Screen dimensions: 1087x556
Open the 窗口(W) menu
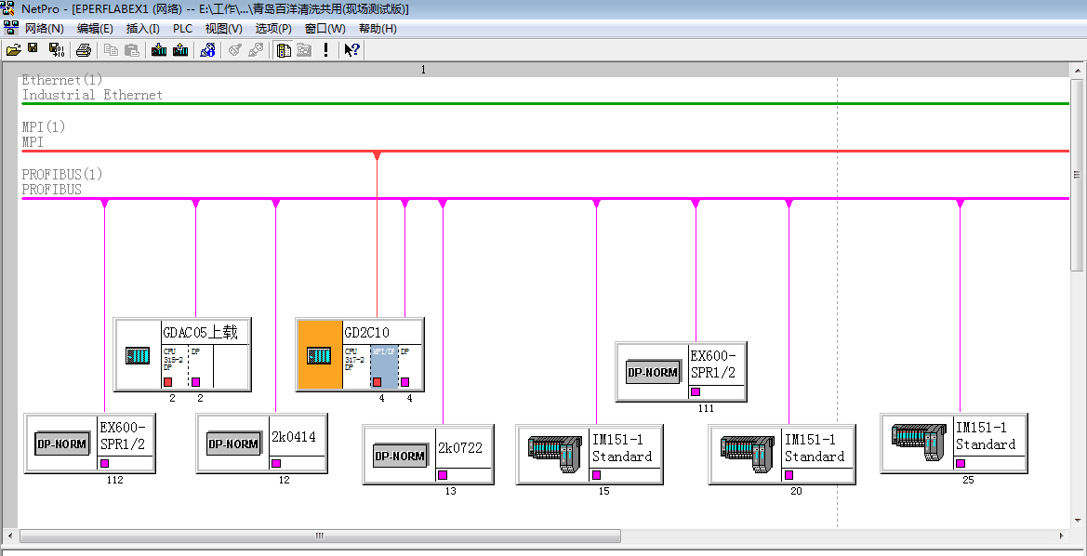point(325,29)
